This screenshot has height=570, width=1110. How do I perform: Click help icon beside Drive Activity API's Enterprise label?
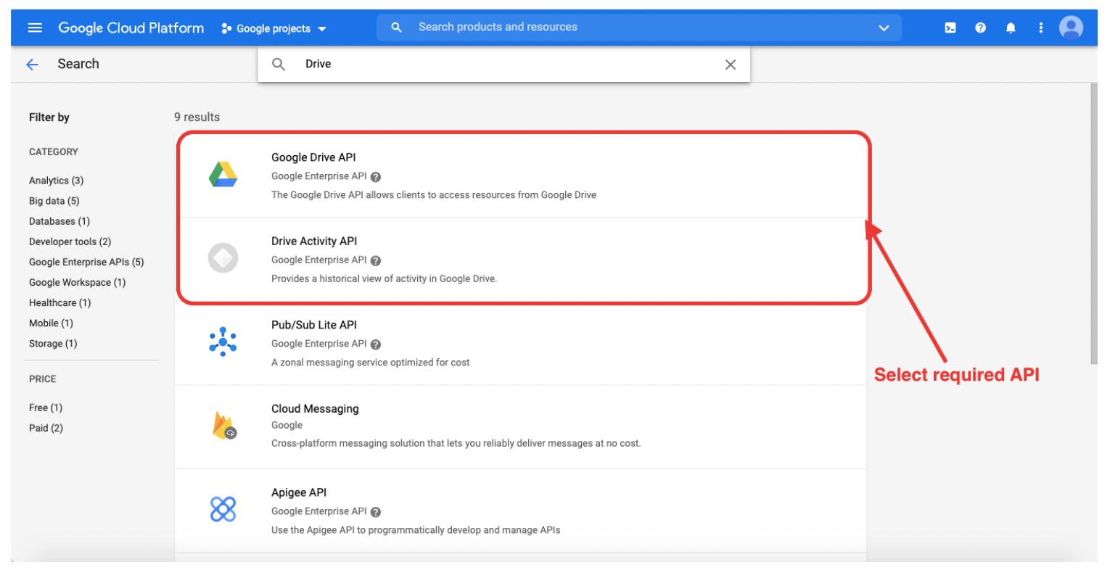tap(376, 260)
